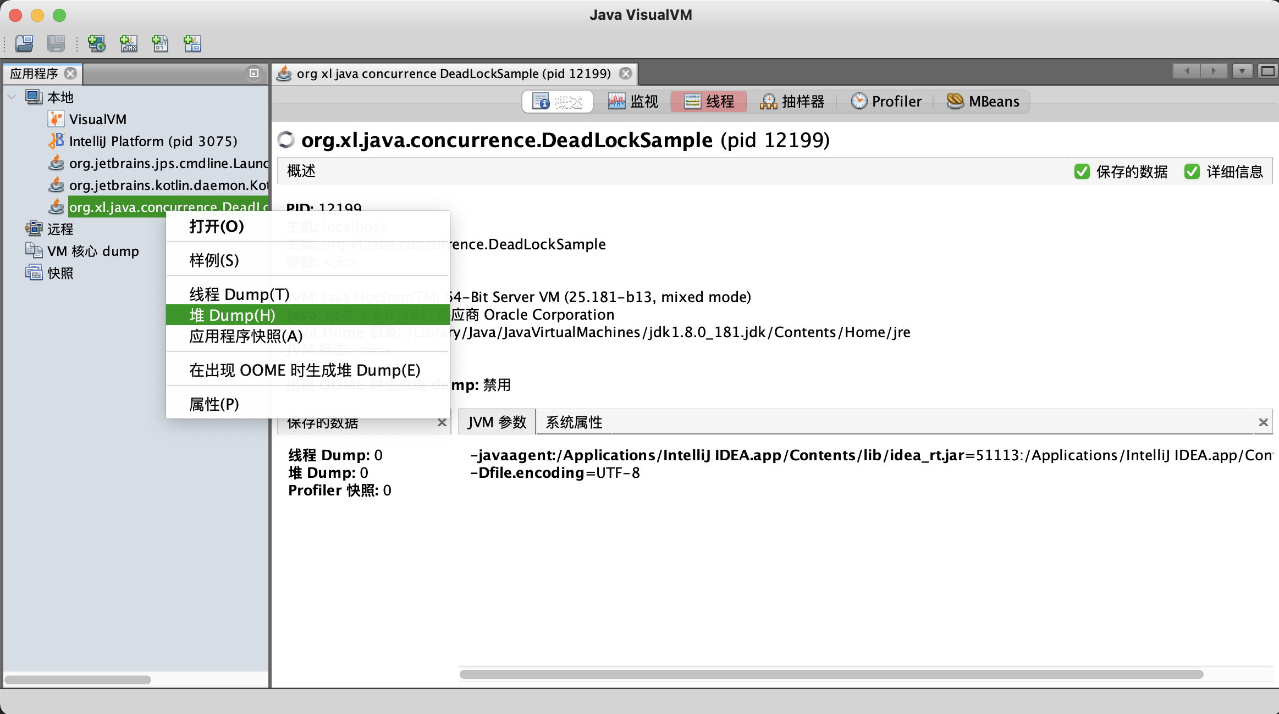Viewport: 1279px width, 714px height.
Task: Switch to the MBeans tab
Action: click(983, 102)
